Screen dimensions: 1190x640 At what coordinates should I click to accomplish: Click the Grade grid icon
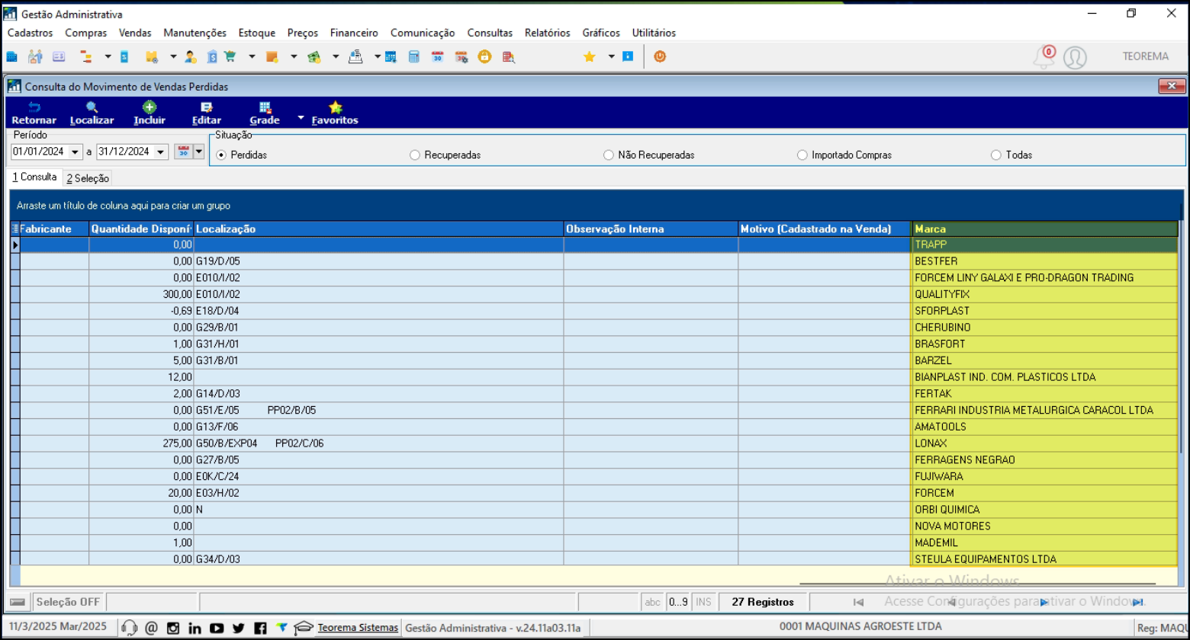tap(265, 107)
